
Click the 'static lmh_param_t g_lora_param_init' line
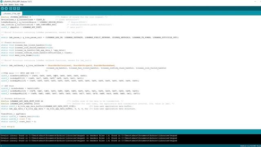[90, 38]
